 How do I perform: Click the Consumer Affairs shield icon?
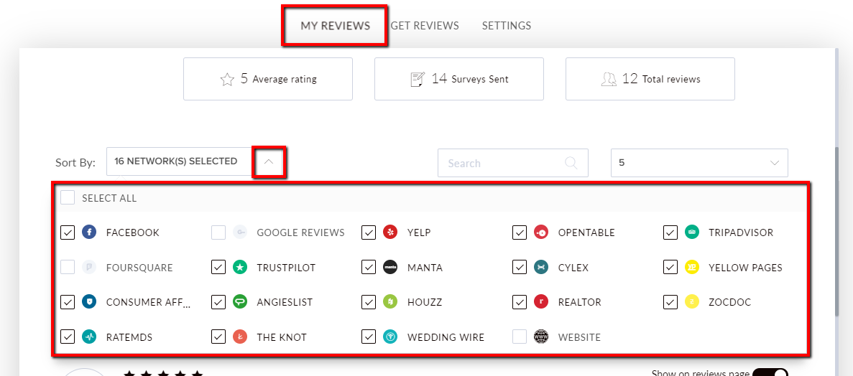tap(89, 302)
